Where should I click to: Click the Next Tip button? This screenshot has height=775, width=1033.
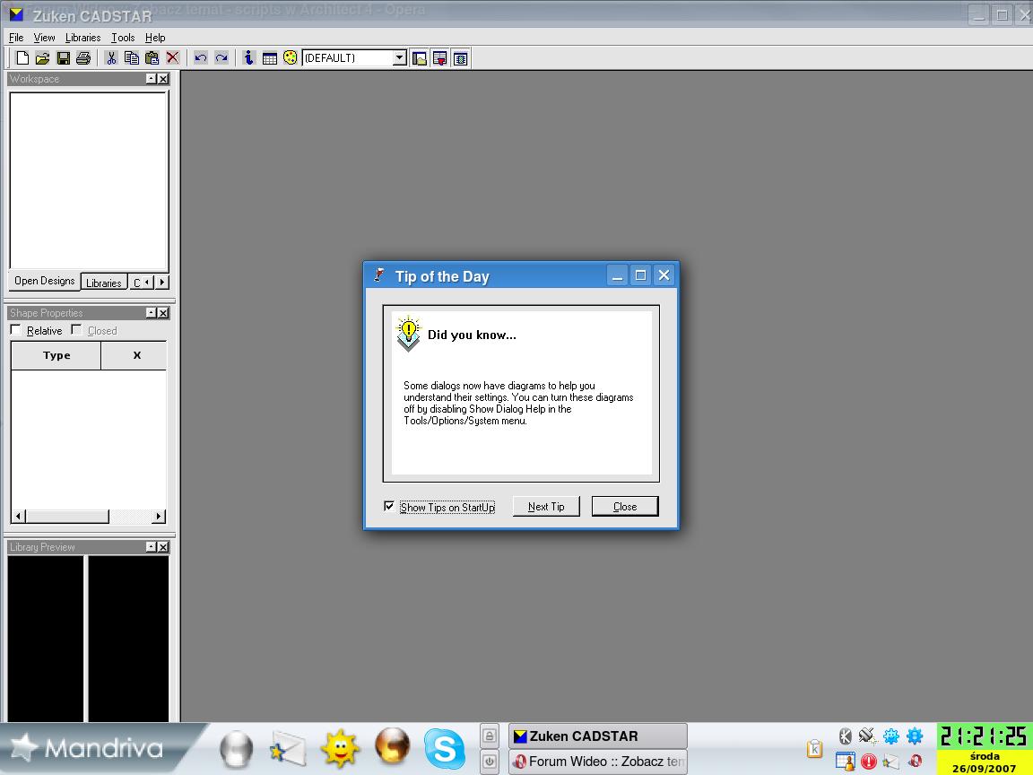click(x=546, y=506)
